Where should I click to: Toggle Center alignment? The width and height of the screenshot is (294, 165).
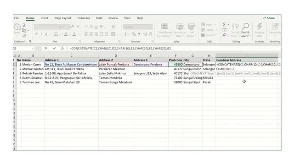[91, 34]
